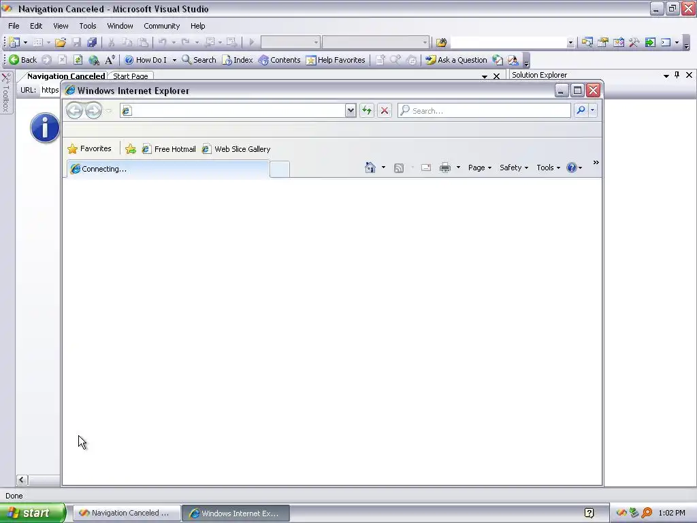Click the Home icon in Internet Explorer command bar
This screenshot has width=697, height=523.
pyautogui.click(x=370, y=168)
